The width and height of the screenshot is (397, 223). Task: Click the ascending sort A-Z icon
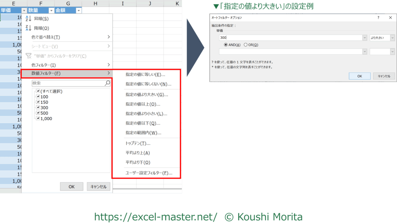28,19
